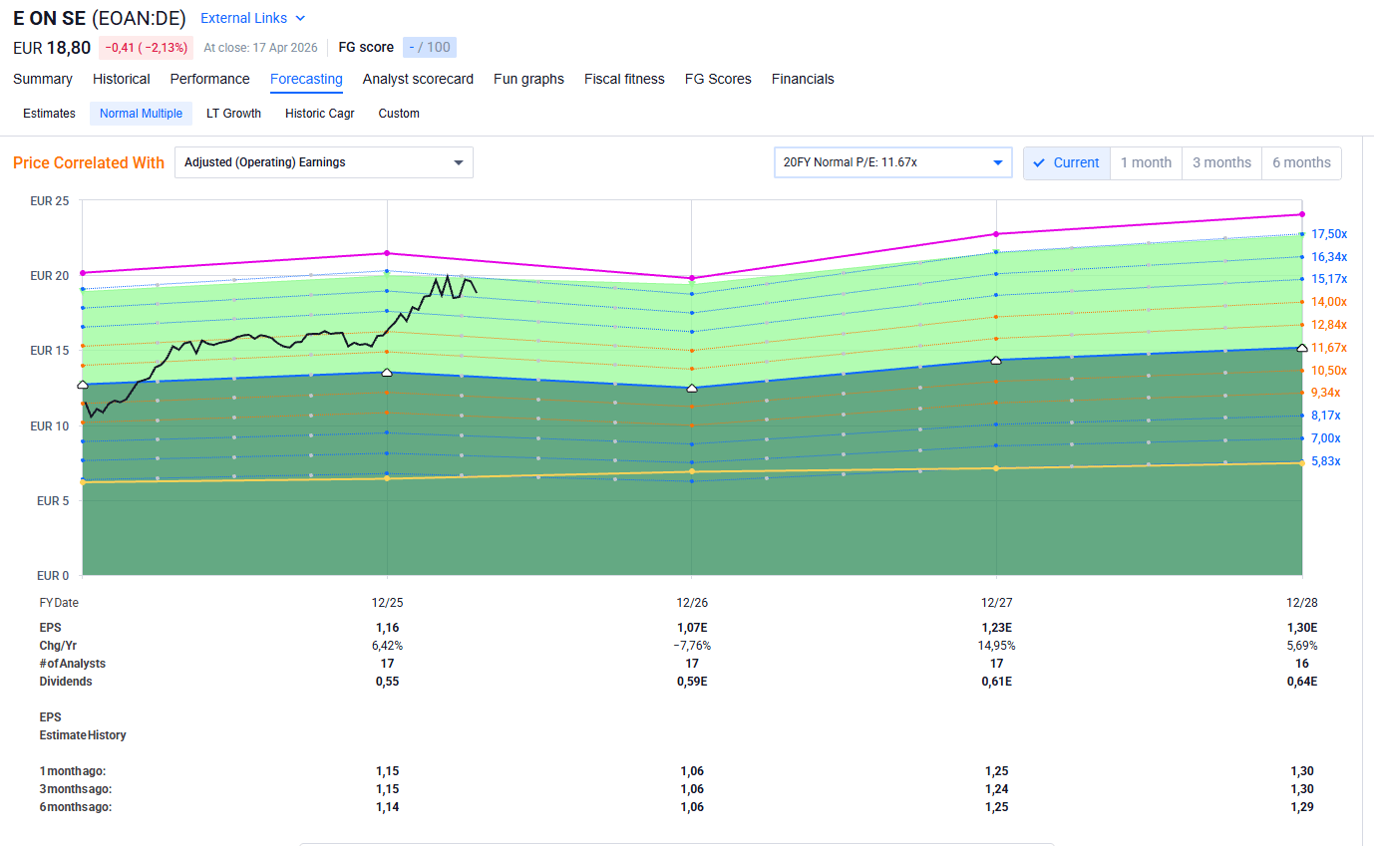Viewport: 1374px width, 846px height.
Task: Click the magenta line point at 12/27
Action: point(996,234)
